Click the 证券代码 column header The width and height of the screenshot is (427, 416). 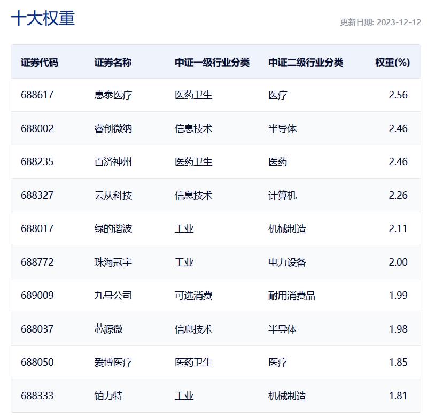pos(40,63)
